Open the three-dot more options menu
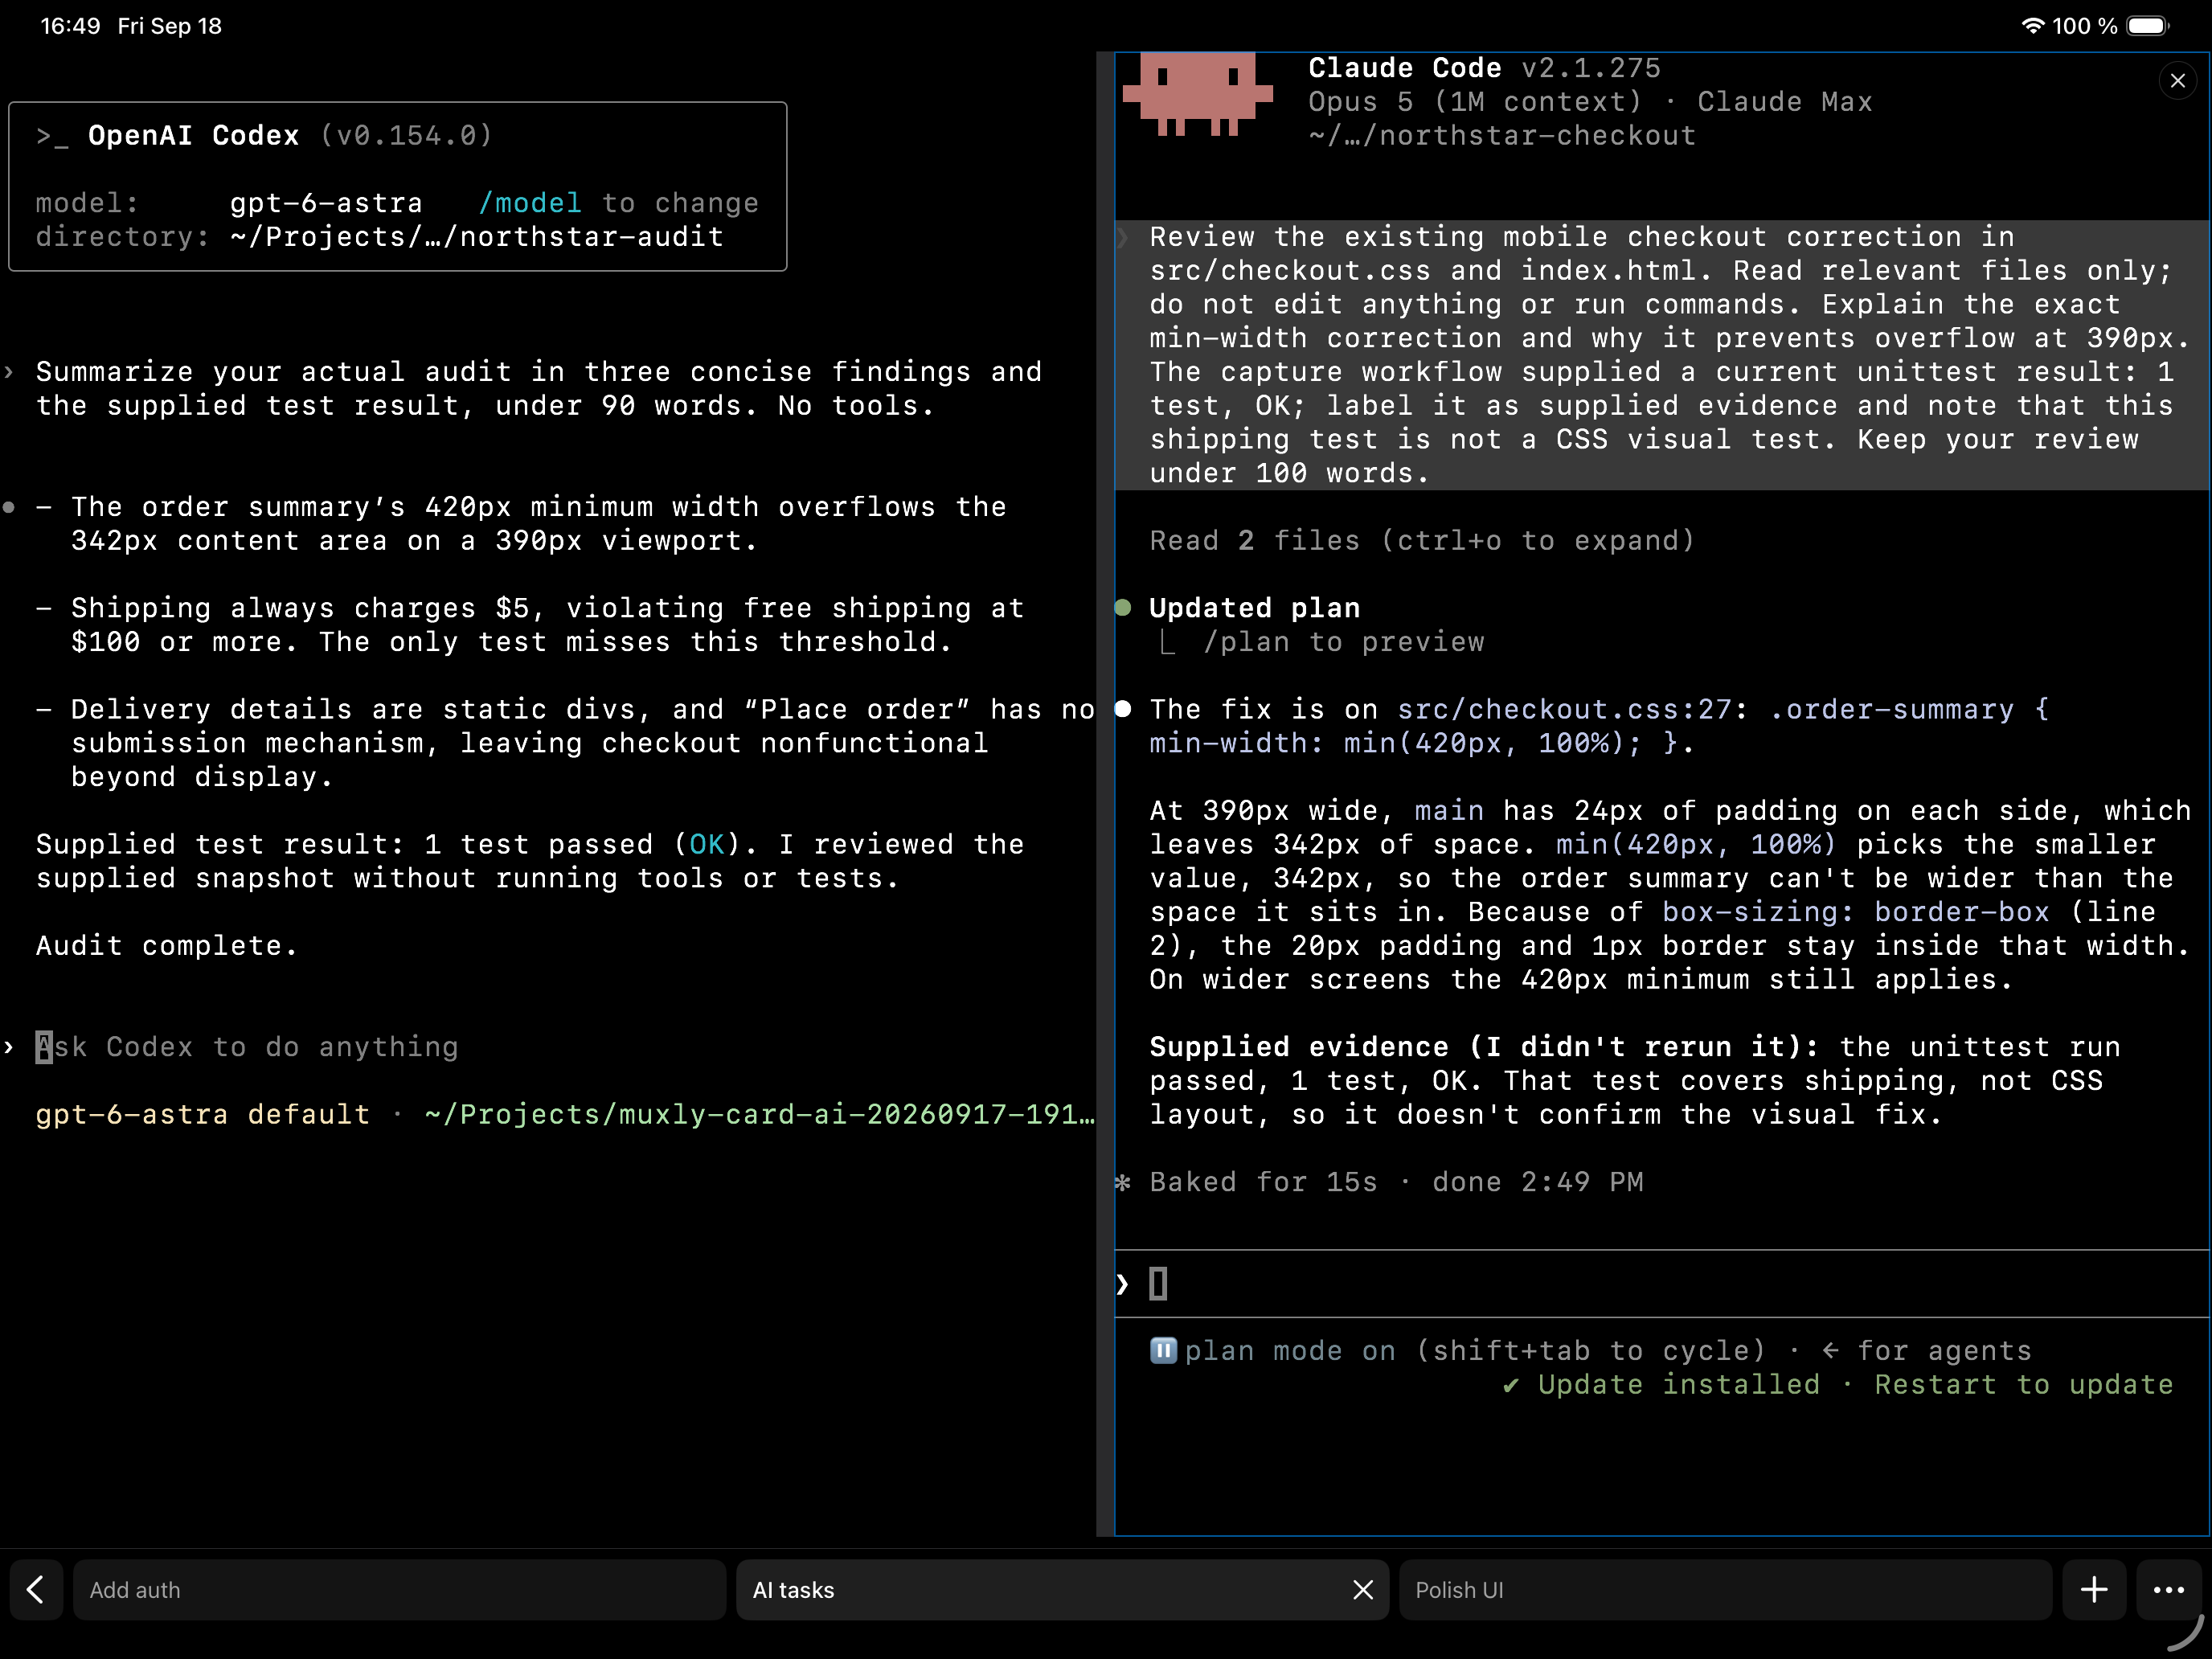 point(2168,1589)
